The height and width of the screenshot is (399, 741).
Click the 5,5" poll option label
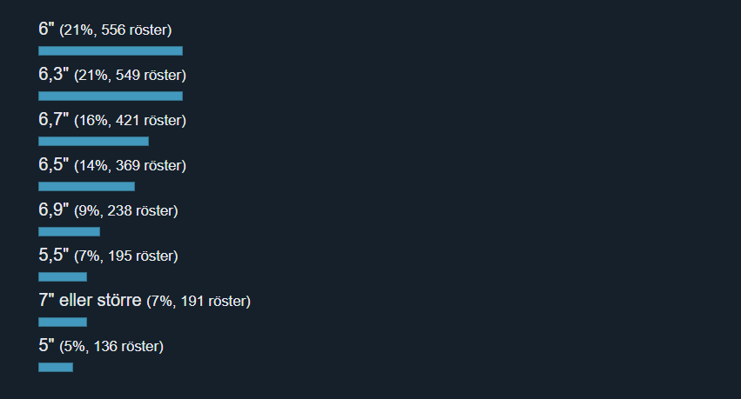(53, 256)
